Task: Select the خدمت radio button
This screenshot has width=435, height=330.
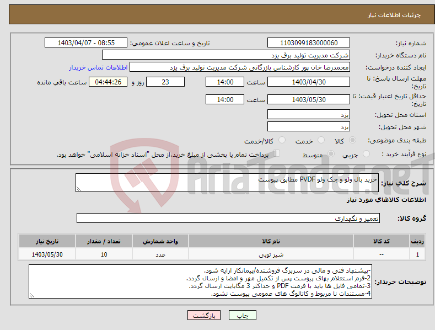Action: 321,140
